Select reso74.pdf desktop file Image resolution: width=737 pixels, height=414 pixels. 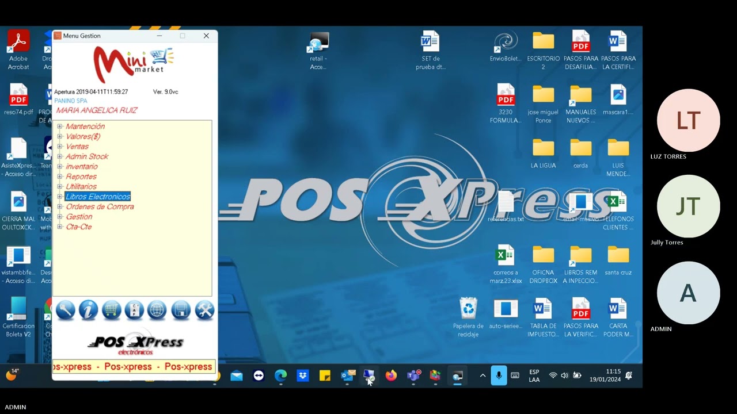(18, 99)
